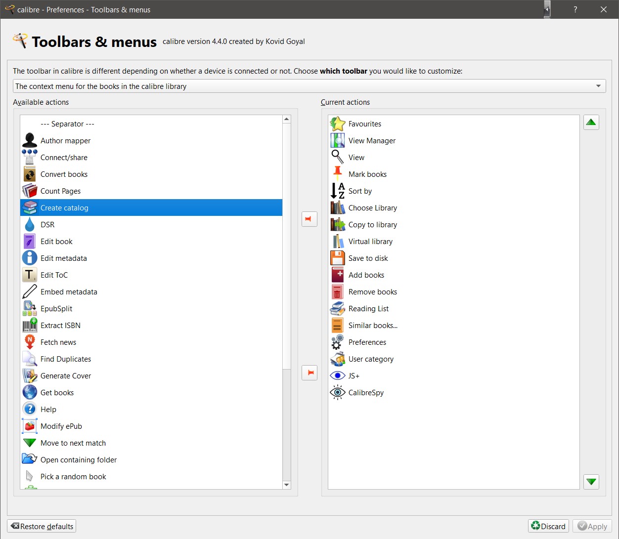The image size is (619, 539).
Task: Select the CalibreSpy eye icon
Action: [x=338, y=392]
